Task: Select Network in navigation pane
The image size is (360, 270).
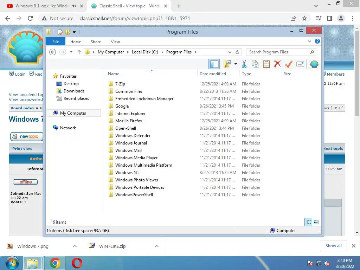Action: click(68, 128)
